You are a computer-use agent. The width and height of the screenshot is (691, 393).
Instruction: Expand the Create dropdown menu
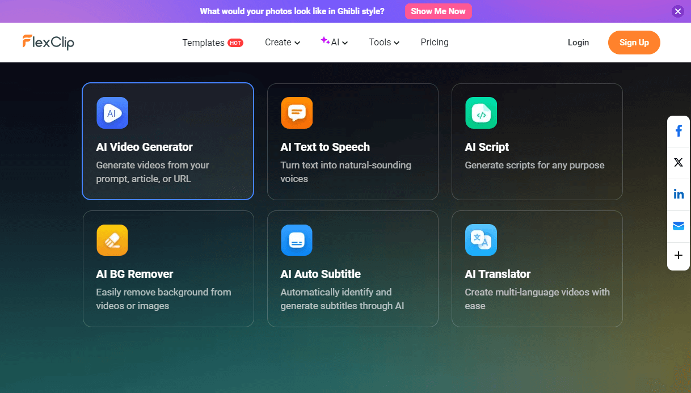(282, 42)
